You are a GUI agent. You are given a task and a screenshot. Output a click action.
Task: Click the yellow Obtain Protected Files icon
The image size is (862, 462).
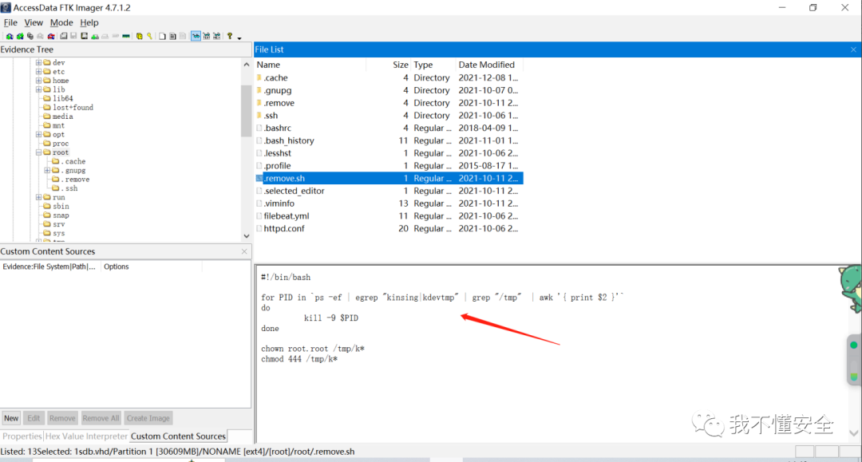[139, 36]
